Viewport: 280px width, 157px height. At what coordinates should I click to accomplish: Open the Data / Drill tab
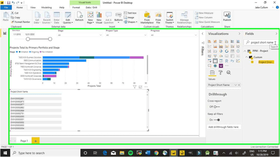(x=91, y=8)
